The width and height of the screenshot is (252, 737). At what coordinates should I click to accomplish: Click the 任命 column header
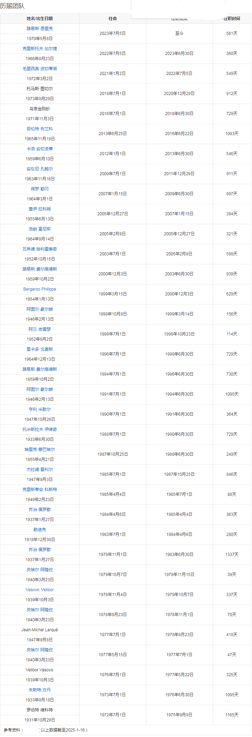pos(113,19)
